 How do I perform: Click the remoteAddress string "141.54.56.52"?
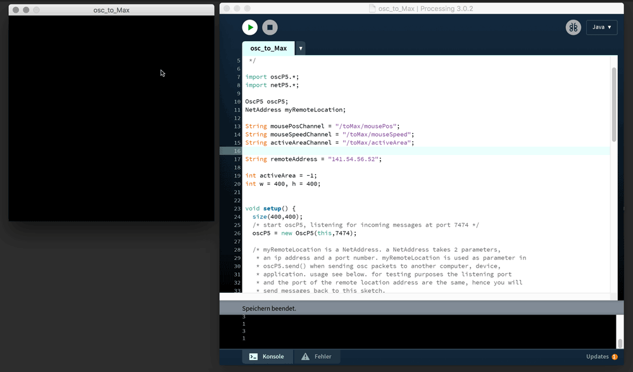pyautogui.click(x=355, y=159)
